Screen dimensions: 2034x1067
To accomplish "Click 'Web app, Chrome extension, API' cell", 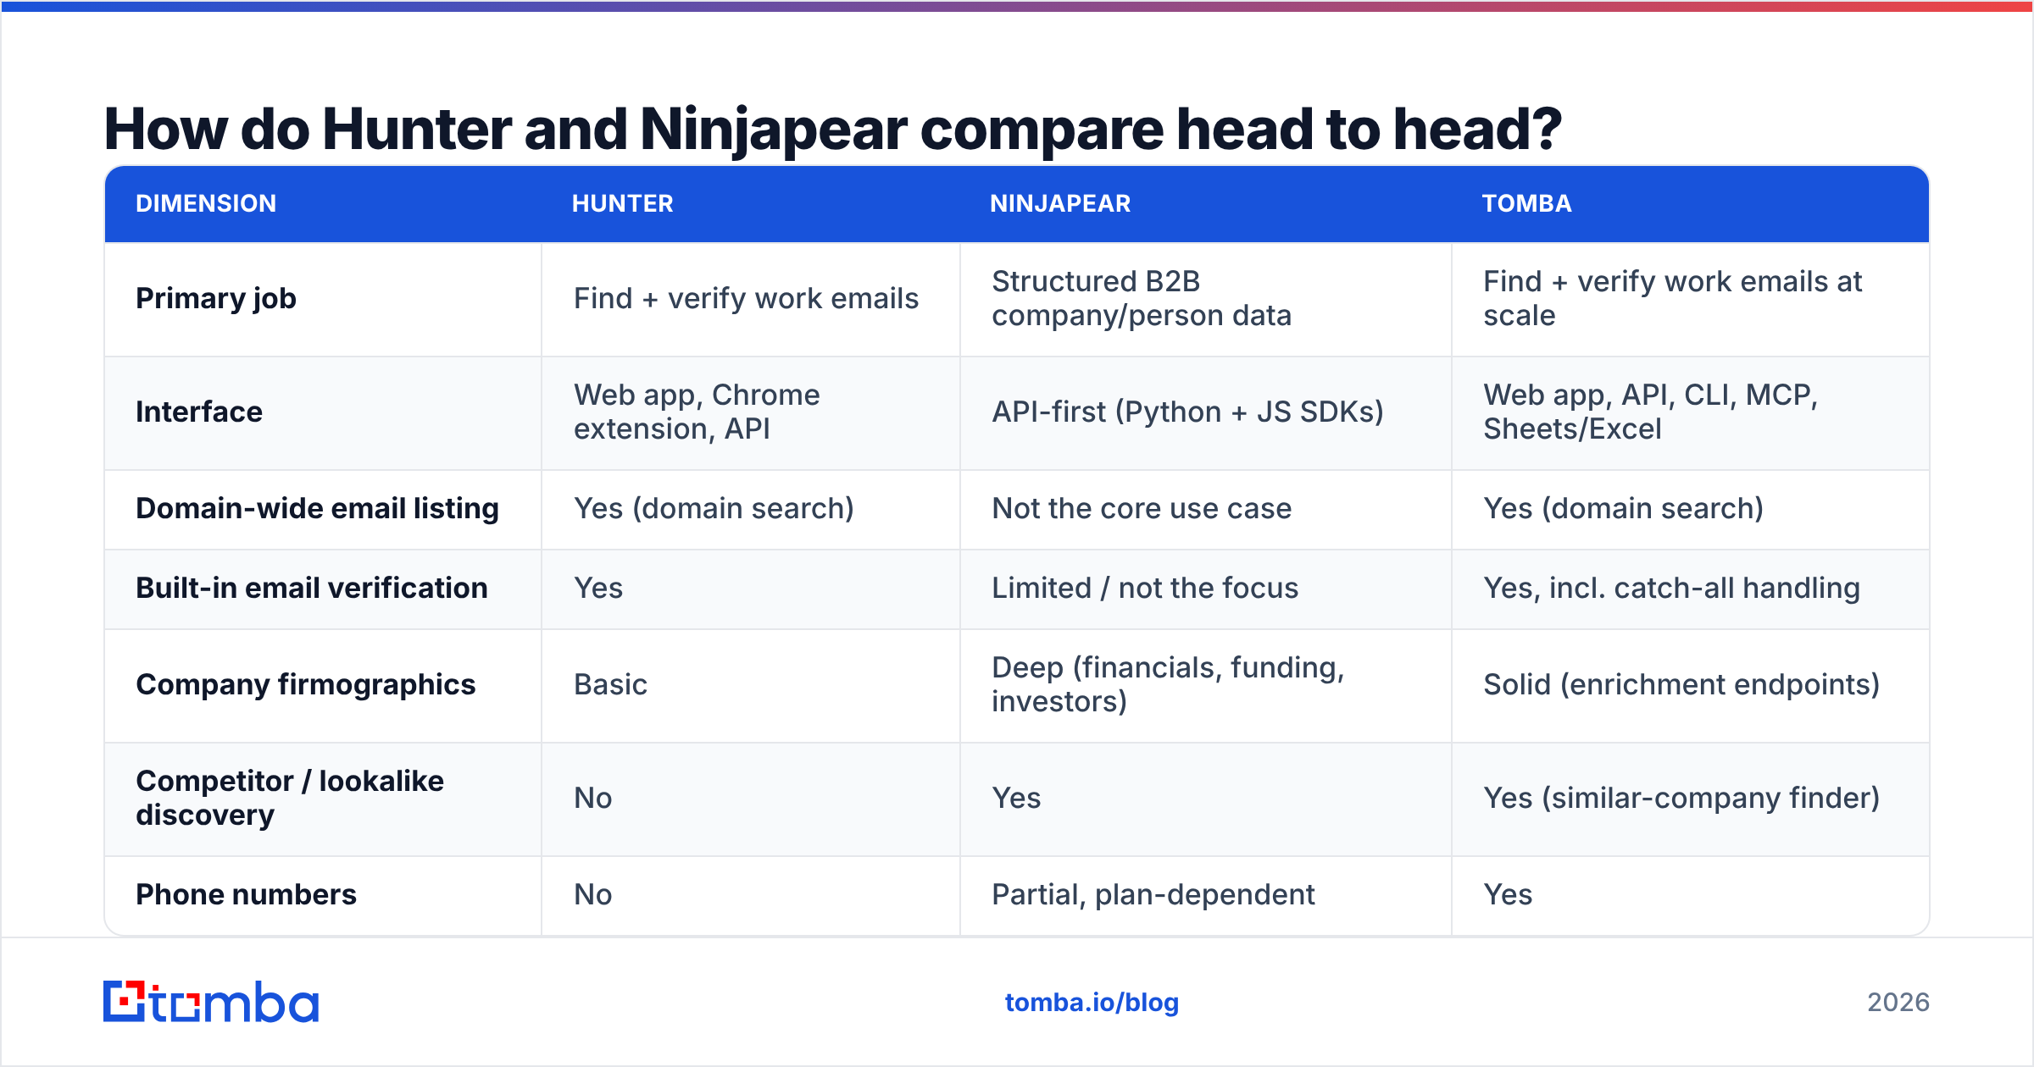I will (697, 412).
